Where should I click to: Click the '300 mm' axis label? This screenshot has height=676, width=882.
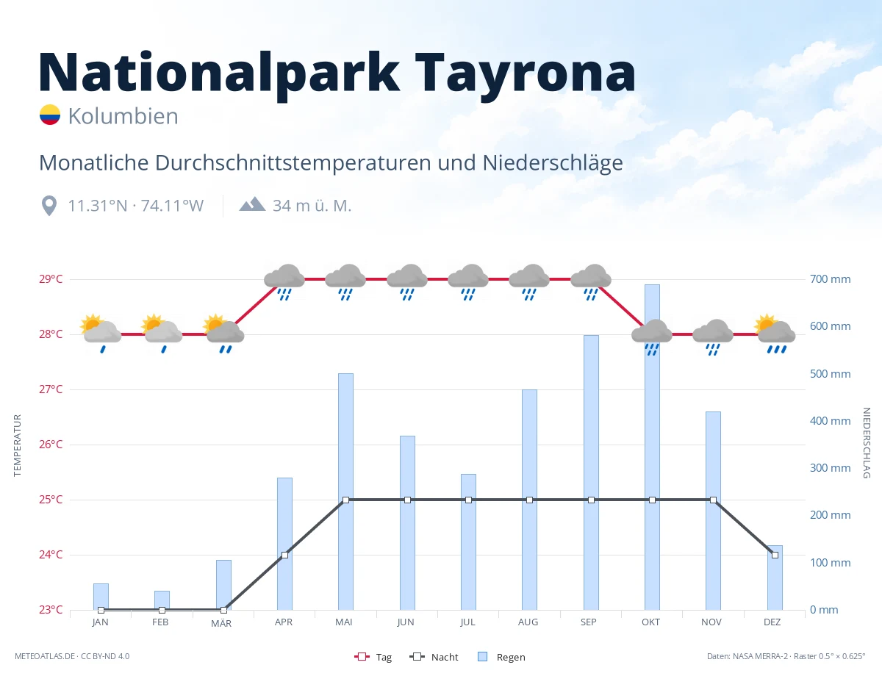831,468
